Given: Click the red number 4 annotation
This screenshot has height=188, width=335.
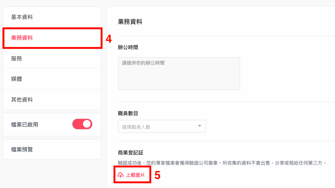Looking at the screenshot, I should click(109, 39).
